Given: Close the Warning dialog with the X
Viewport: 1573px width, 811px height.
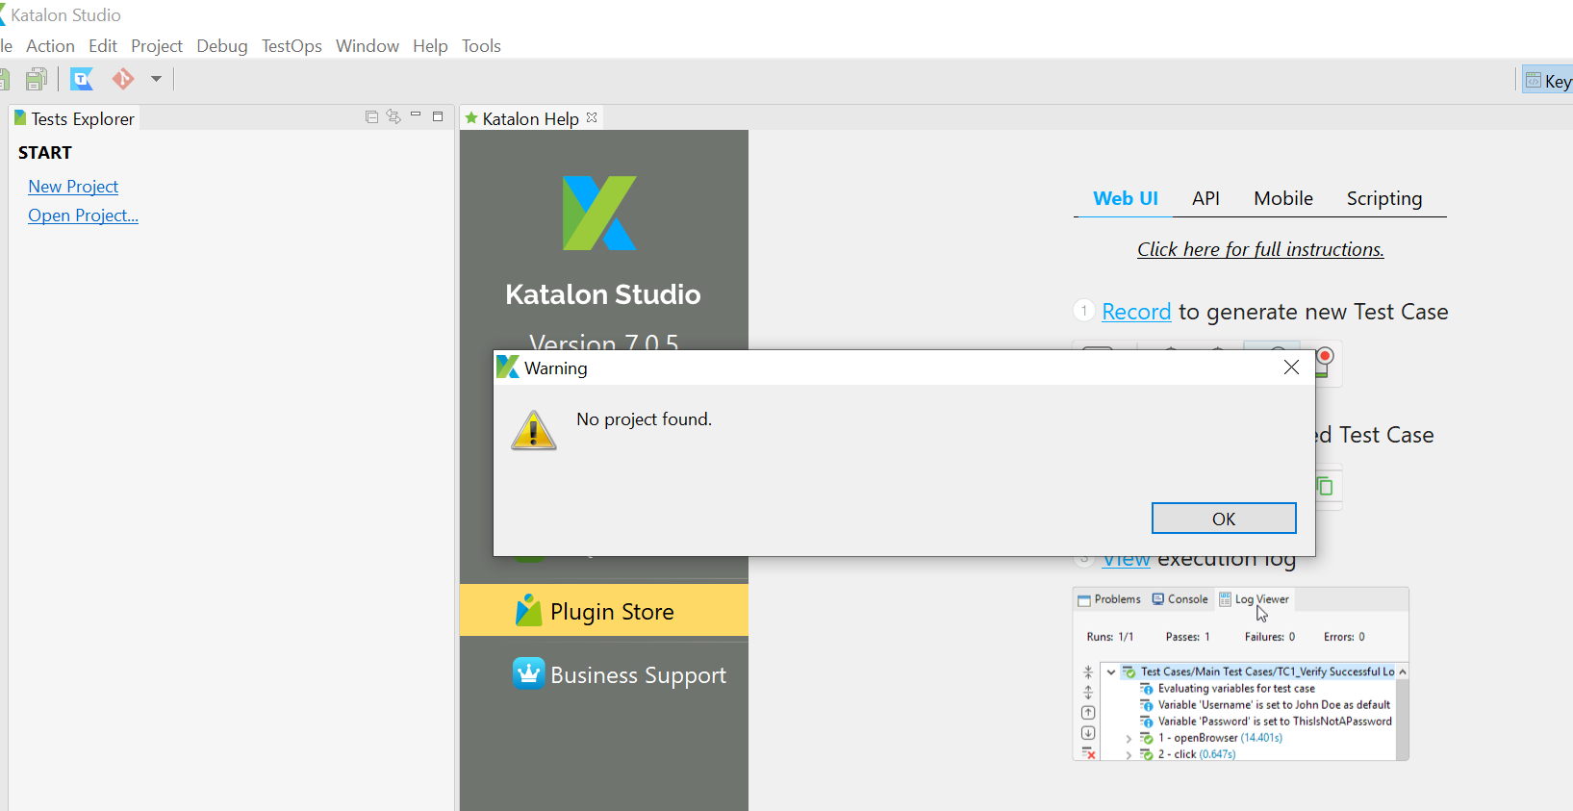Looking at the screenshot, I should point(1291,367).
